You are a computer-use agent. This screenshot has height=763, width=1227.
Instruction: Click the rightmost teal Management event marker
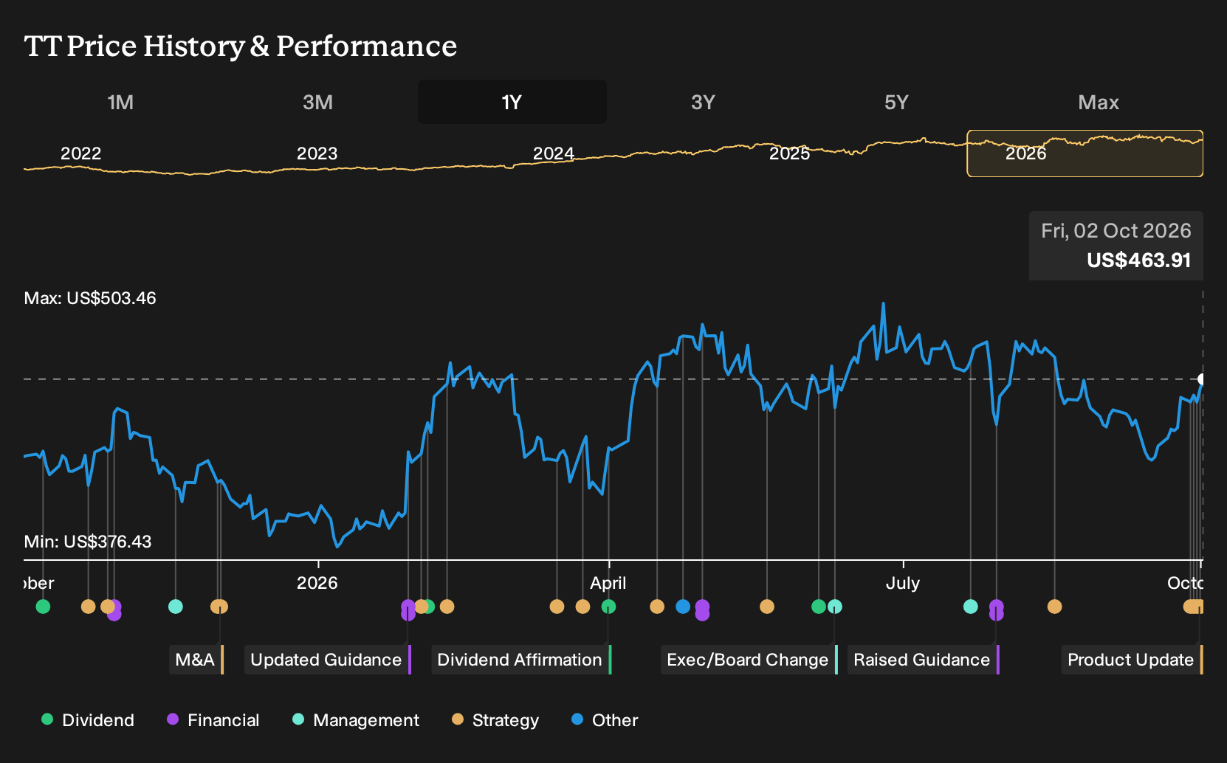(x=970, y=607)
